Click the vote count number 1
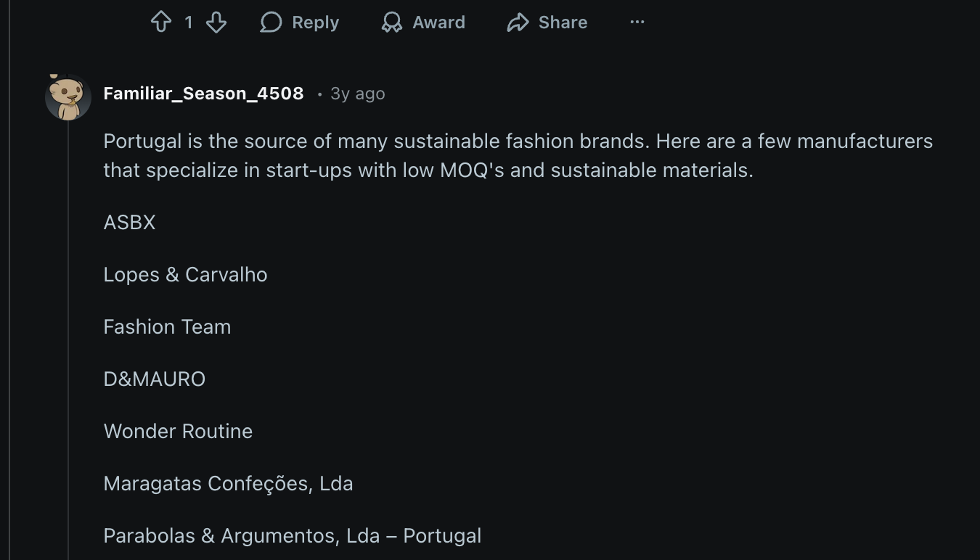This screenshot has width=980, height=560. pyautogui.click(x=189, y=22)
